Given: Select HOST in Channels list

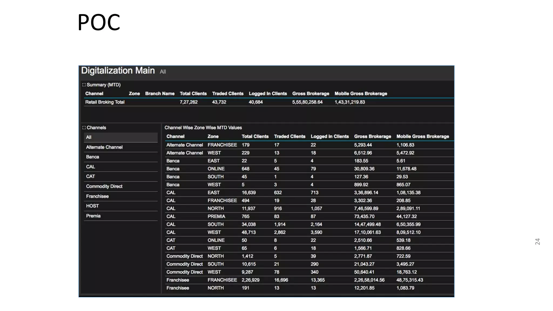Looking at the screenshot, I should [x=92, y=206].
